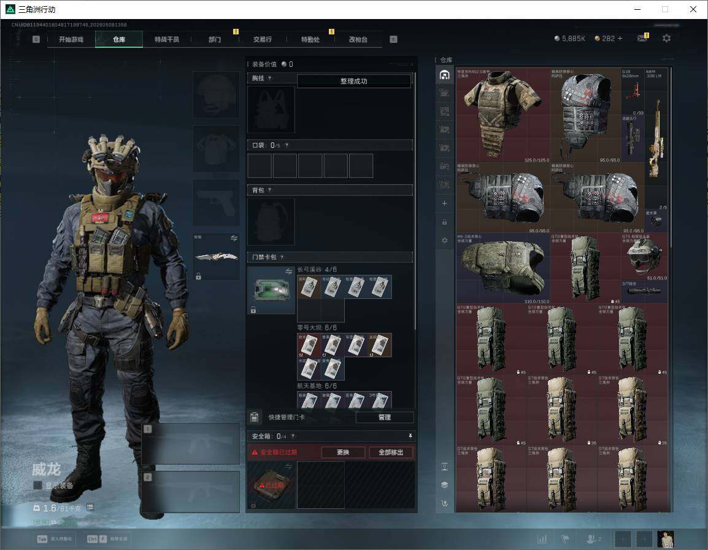Click the green keycard case item
This screenshot has width=708, height=550.
271,290
